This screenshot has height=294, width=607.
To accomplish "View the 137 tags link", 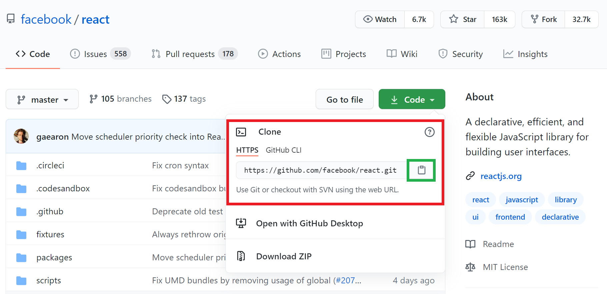I will [x=184, y=99].
